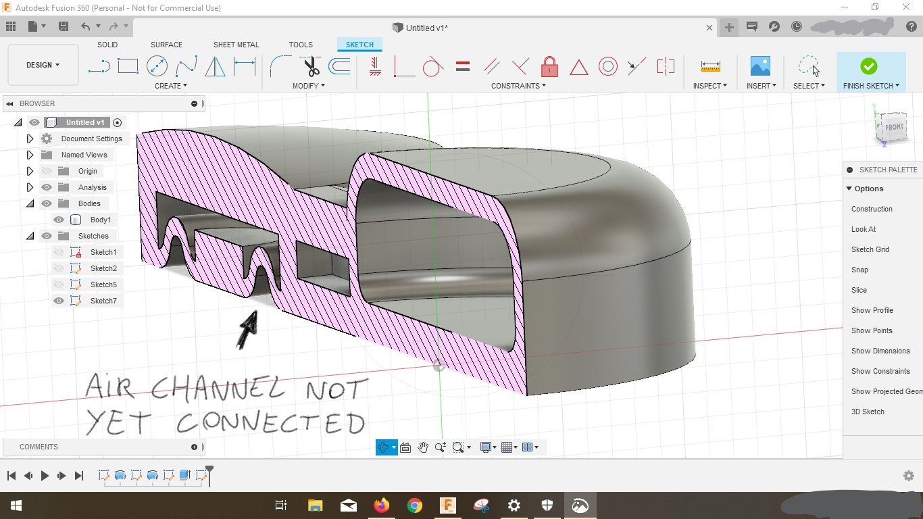Open the CONSTRAINTS dropdown menu
Image resolution: width=923 pixels, height=519 pixels.
pos(518,86)
